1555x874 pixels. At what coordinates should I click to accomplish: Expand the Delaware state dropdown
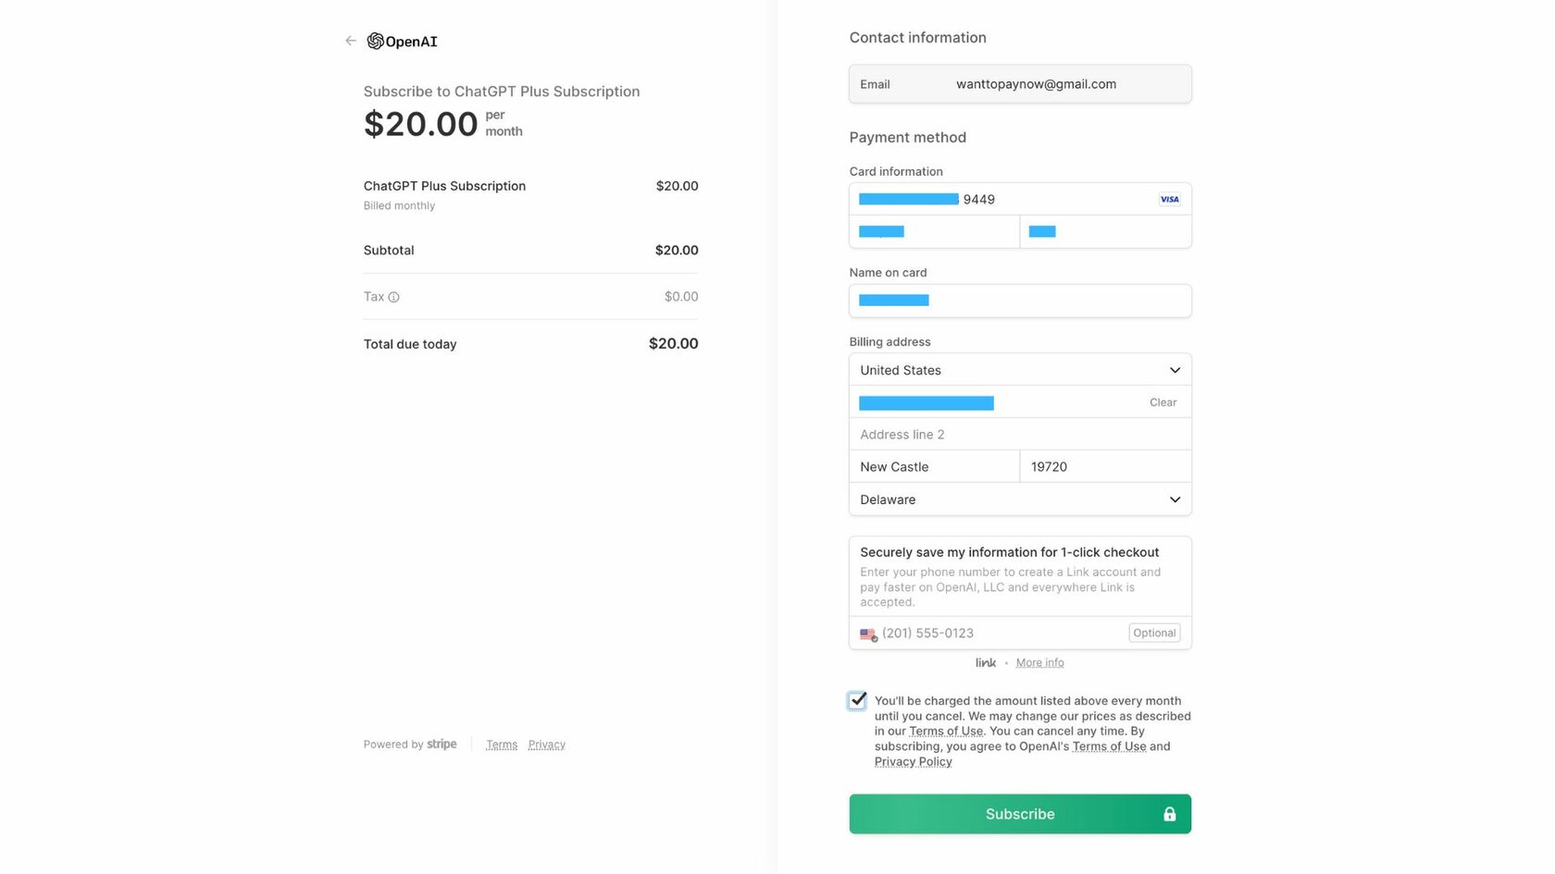coord(1020,499)
